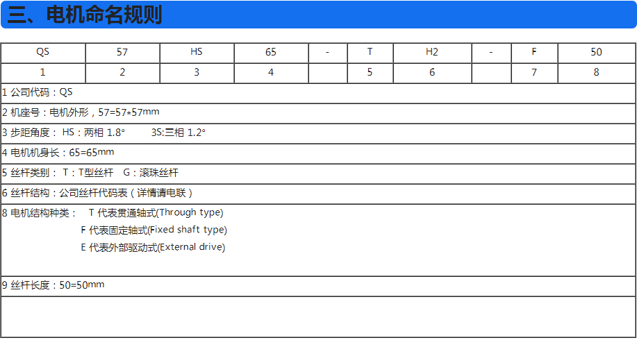This screenshot has width=637, height=356.
Task: Click the label 5 丝杆类别
Action: tap(29, 173)
